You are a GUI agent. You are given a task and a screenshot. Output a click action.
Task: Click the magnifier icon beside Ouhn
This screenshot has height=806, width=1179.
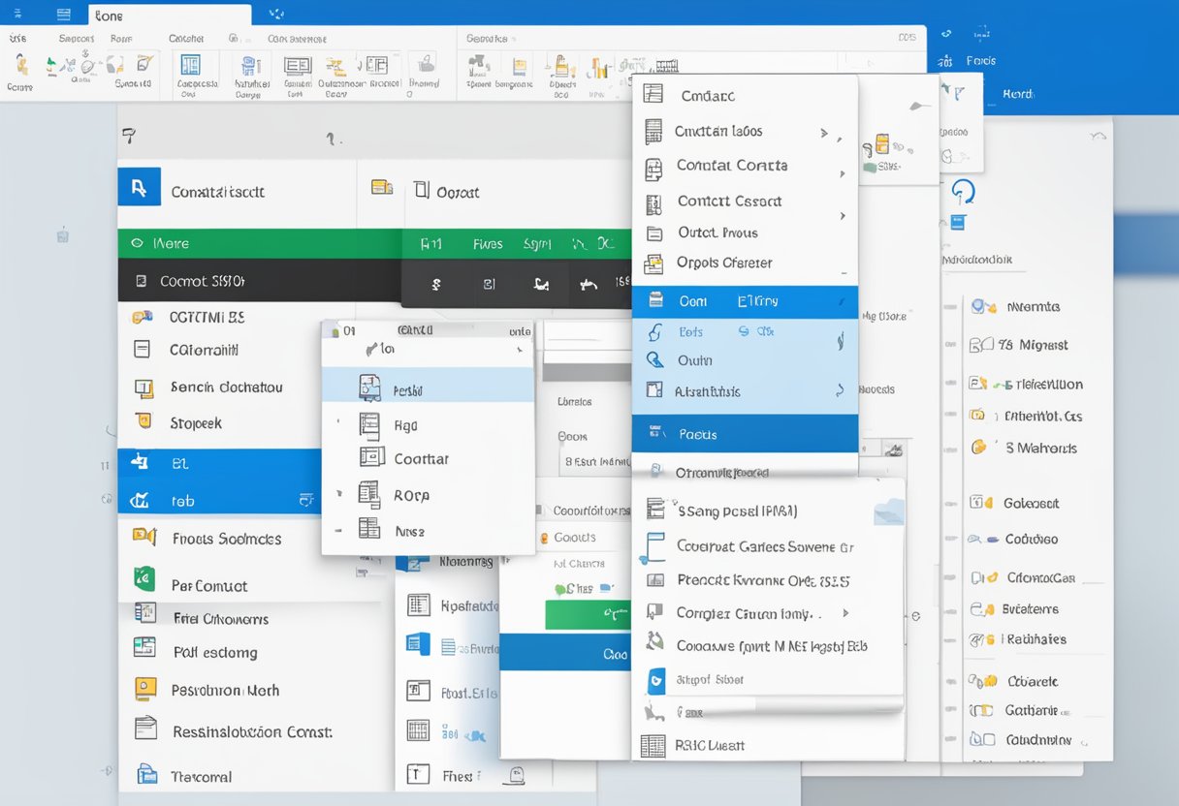coord(656,360)
